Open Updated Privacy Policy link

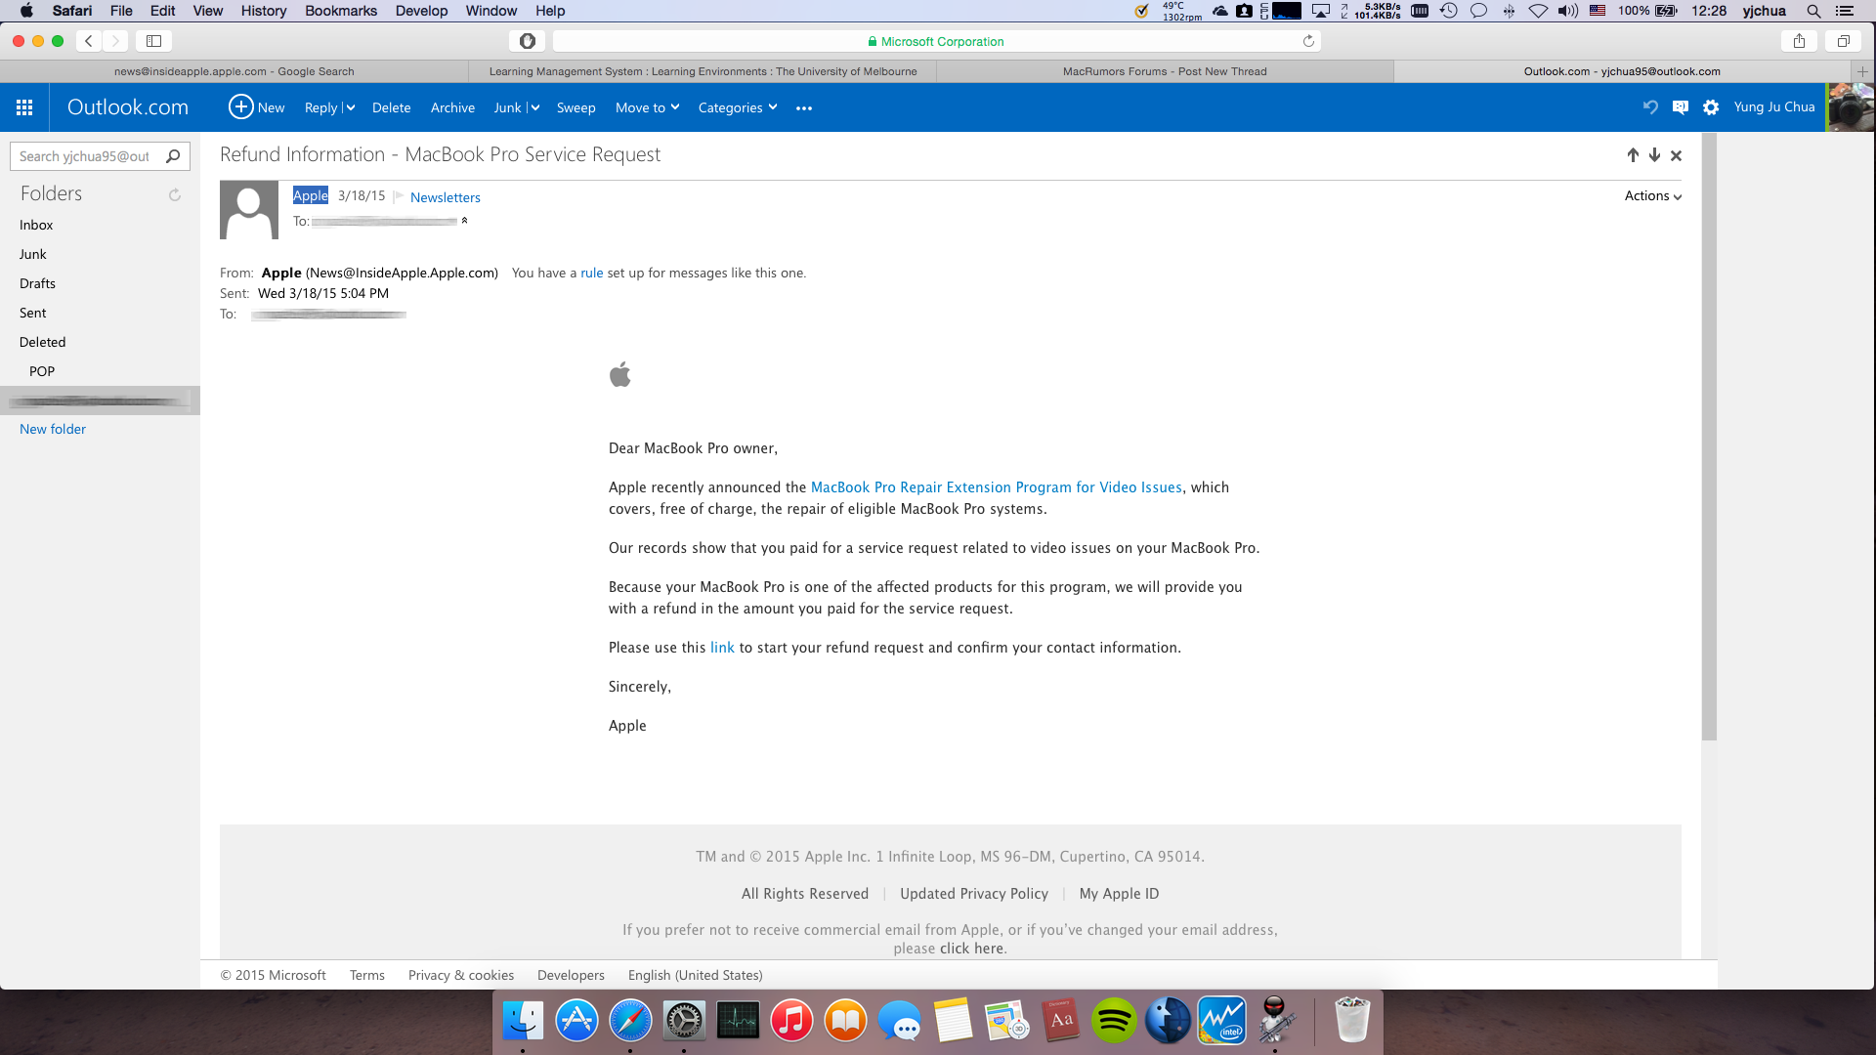click(974, 894)
